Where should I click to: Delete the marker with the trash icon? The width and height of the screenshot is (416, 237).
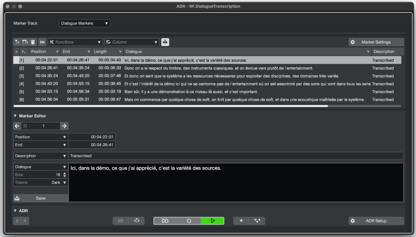32,42
